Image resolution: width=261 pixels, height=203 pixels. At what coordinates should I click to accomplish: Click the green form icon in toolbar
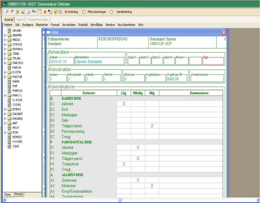coord(23,12)
